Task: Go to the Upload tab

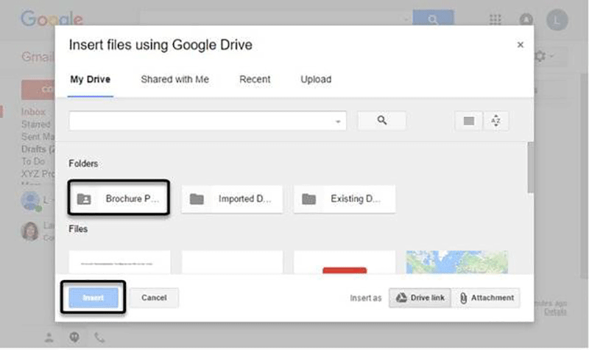Action: pyautogui.click(x=316, y=80)
